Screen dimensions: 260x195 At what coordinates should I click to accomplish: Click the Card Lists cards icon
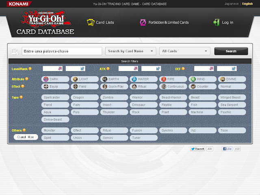(91, 22)
